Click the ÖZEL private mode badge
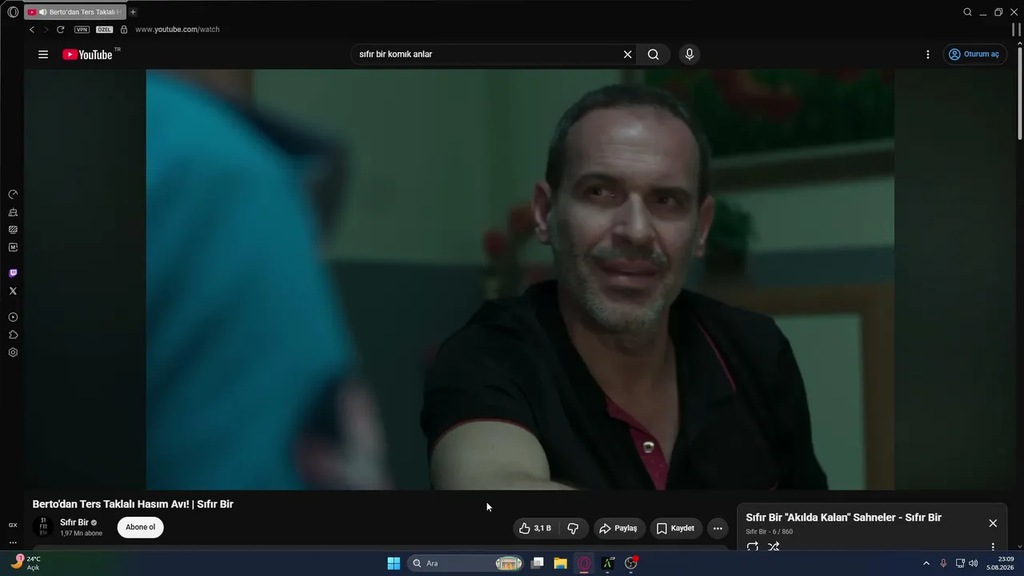 tap(104, 30)
